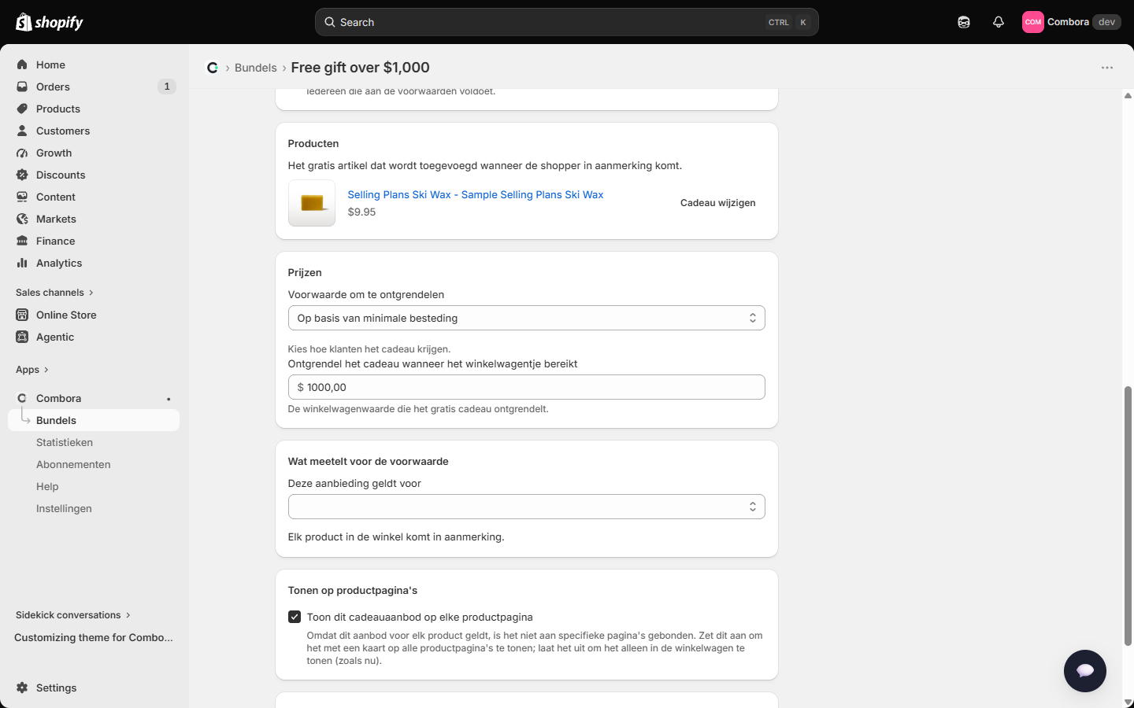Click the Content icon in sidebar
The height and width of the screenshot is (708, 1134).
pos(22,197)
